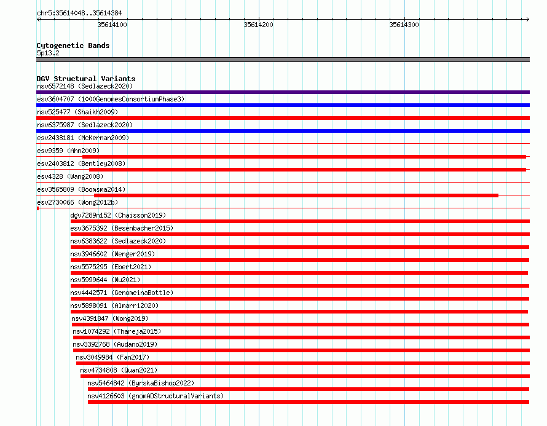Click the red bar for nsv3946602
This screenshot has height=426, width=547.
300,260
